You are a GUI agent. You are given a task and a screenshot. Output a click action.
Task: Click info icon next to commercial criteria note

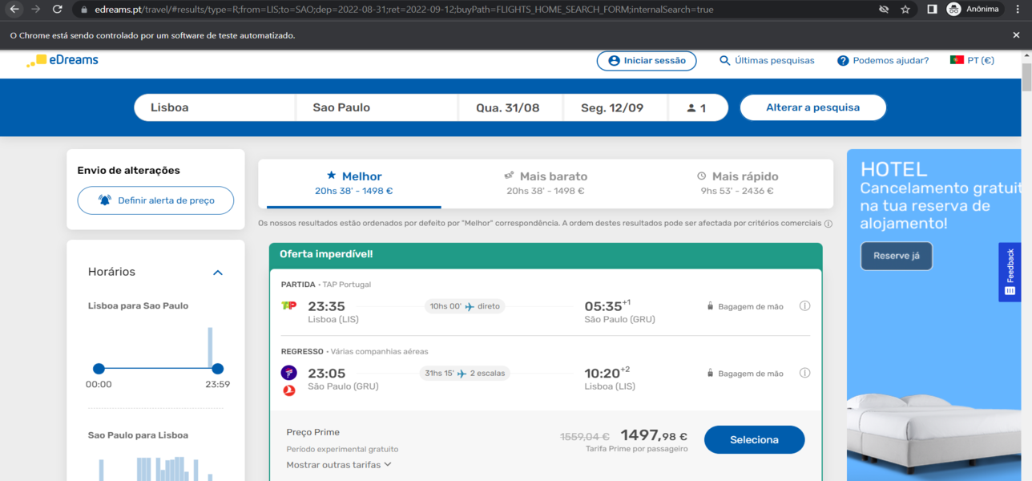point(828,224)
